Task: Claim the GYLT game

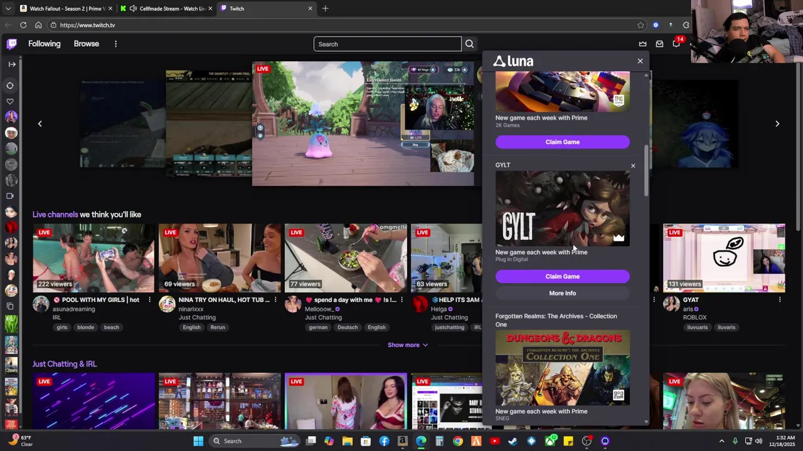Action: click(563, 276)
